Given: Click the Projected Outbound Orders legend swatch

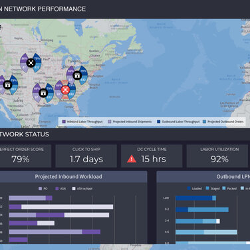Looking at the screenshot, I should (204, 122).
